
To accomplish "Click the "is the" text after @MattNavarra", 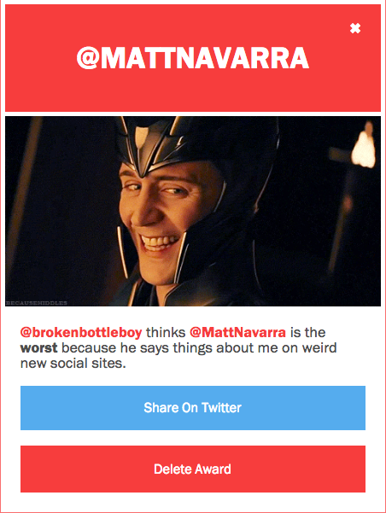I will tap(307, 332).
